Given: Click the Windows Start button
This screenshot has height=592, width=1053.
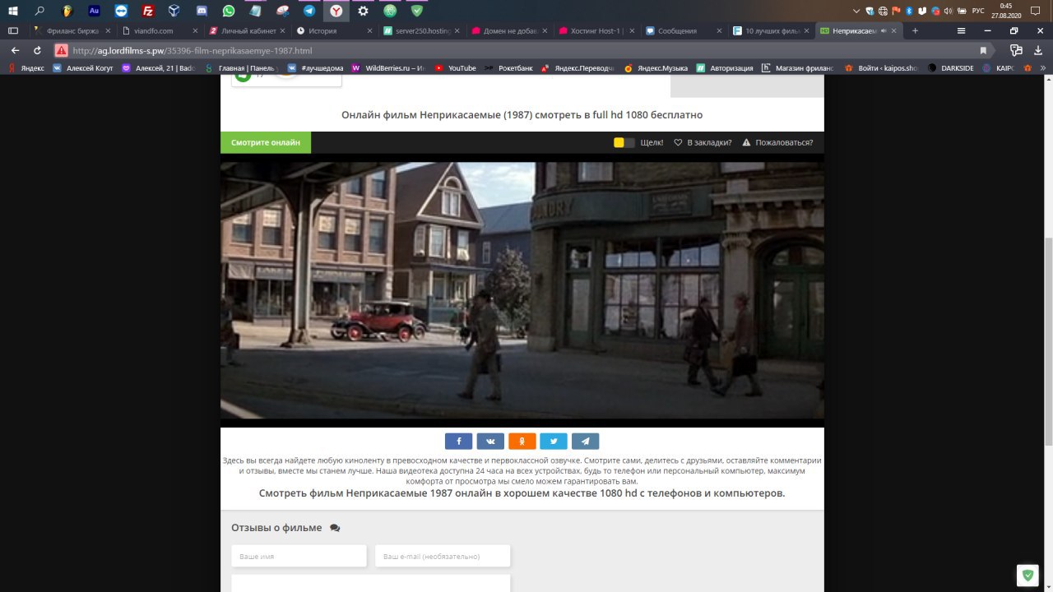Looking at the screenshot, I should coord(13,11).
